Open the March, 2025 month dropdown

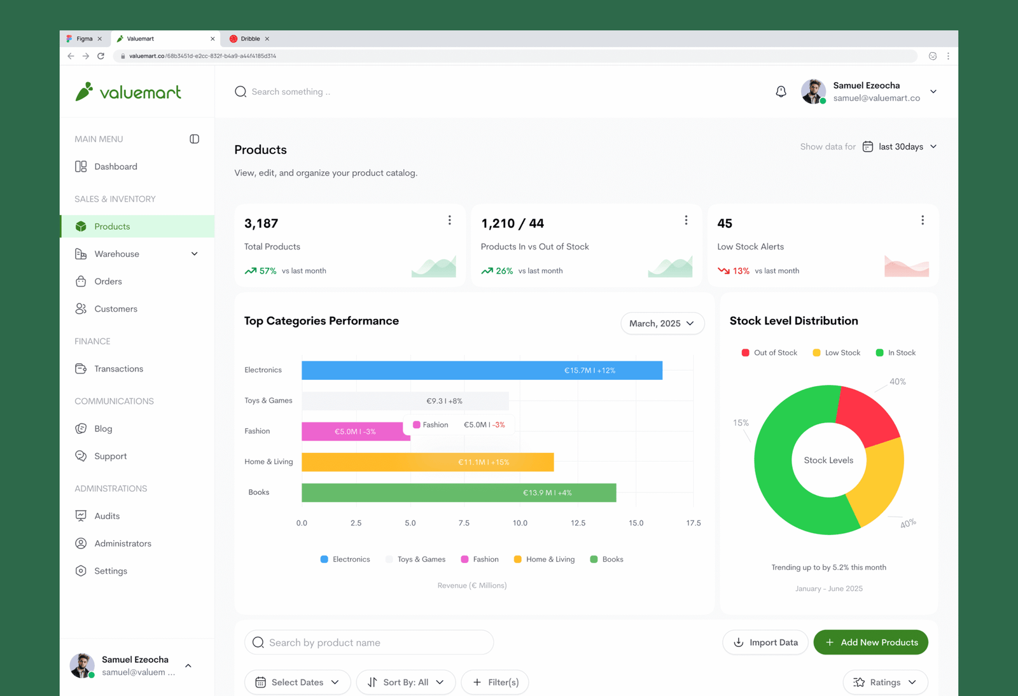(x=662, y=323)
